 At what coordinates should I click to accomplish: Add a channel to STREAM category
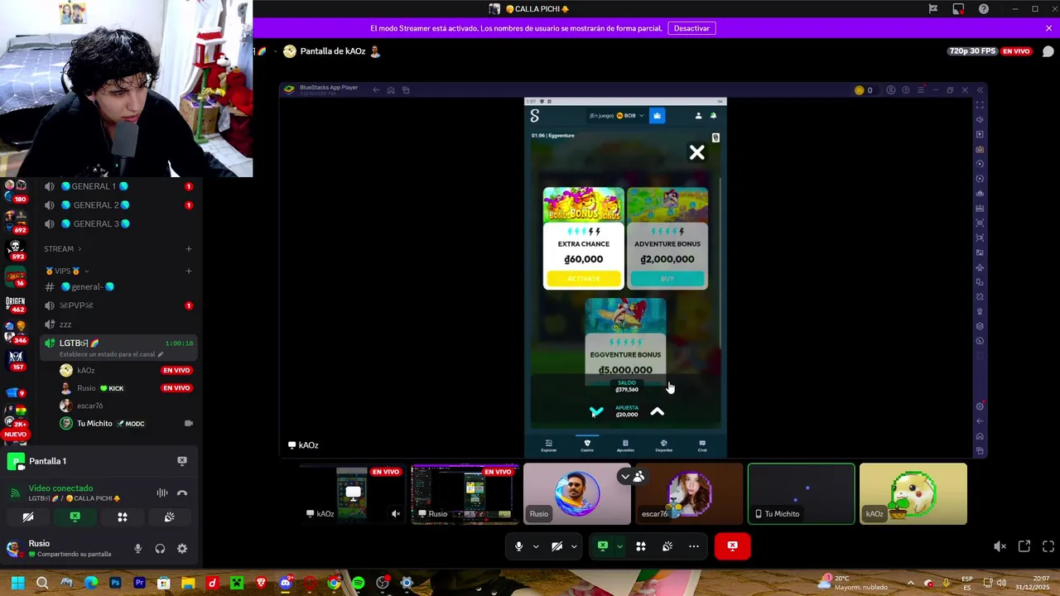point(188,248)
